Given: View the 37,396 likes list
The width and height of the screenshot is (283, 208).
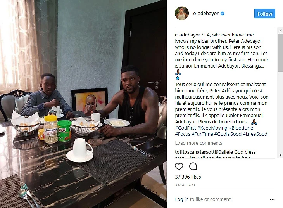Looking at the screenshot, I should click(x=188, y=177).
